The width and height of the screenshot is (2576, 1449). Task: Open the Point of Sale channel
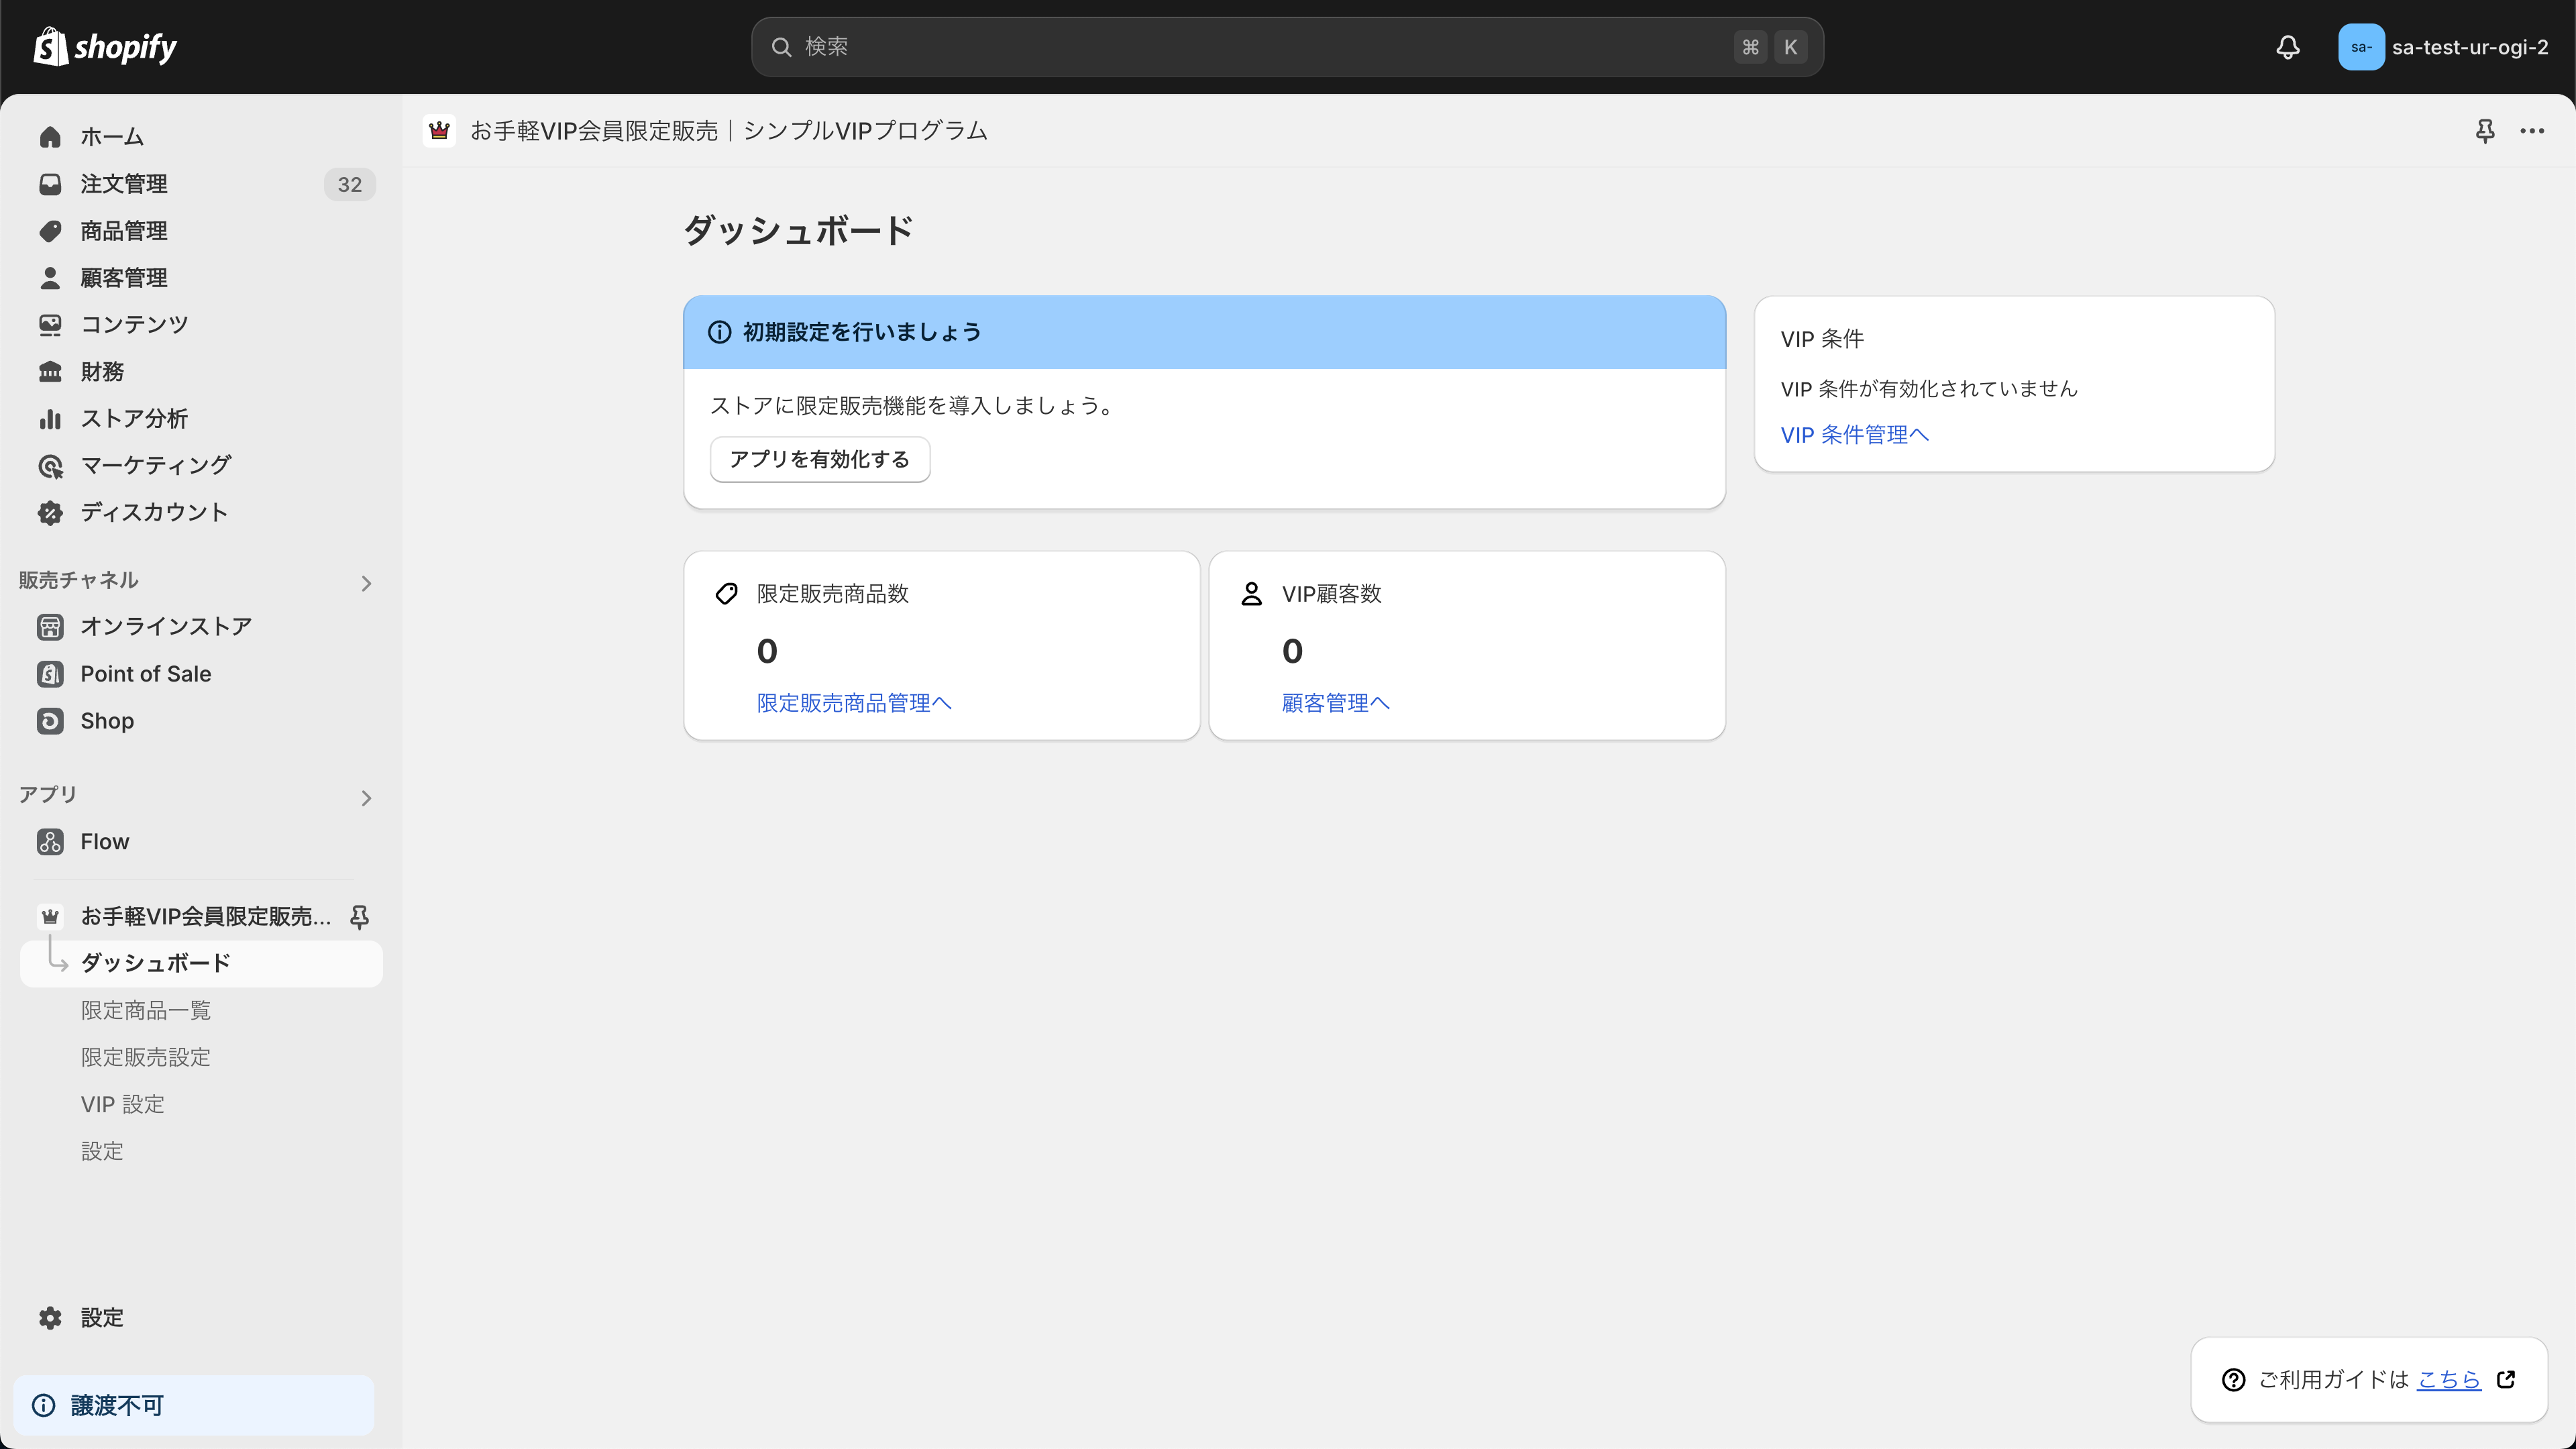[145, 673]
